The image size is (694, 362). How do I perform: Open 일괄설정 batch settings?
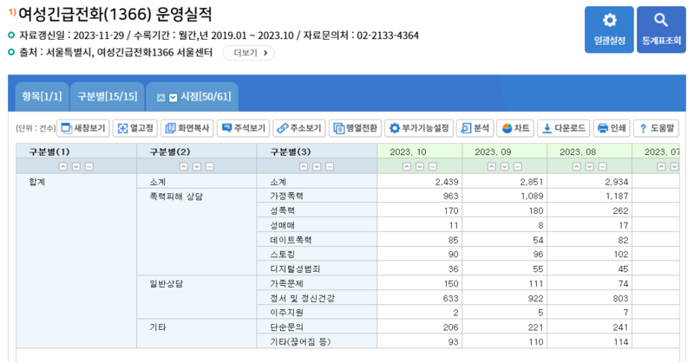click(609, 29)
